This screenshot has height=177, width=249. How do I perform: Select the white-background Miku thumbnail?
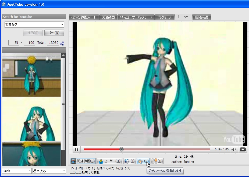(31, 119)
